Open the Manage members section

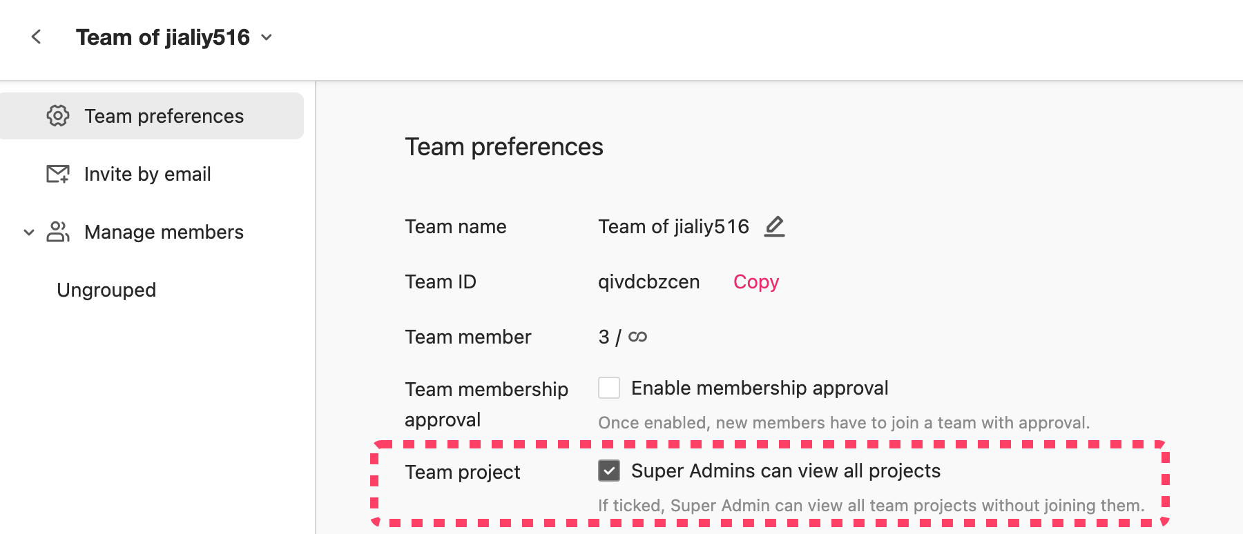164,232
